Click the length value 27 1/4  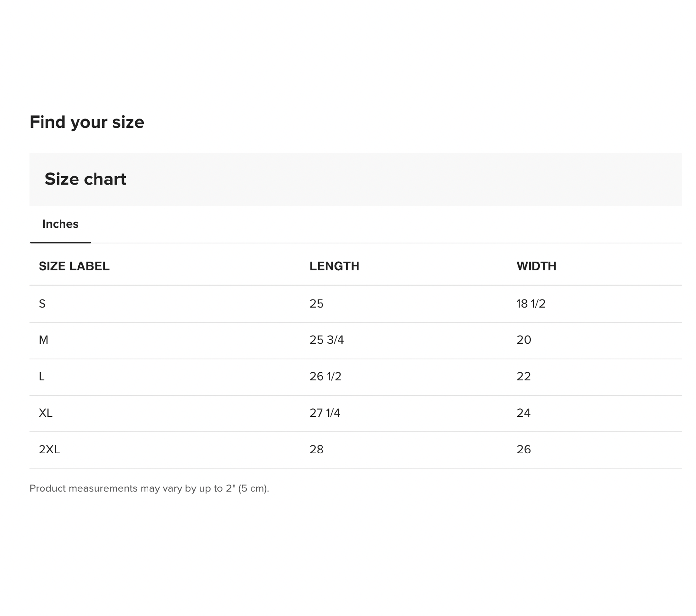click(324, 413)
